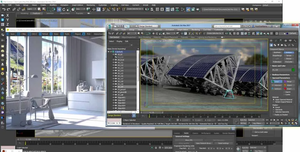Viewport: 300px width, 152px height.
Task: Click the 04_120 object name field
Action: coord(281,70)
